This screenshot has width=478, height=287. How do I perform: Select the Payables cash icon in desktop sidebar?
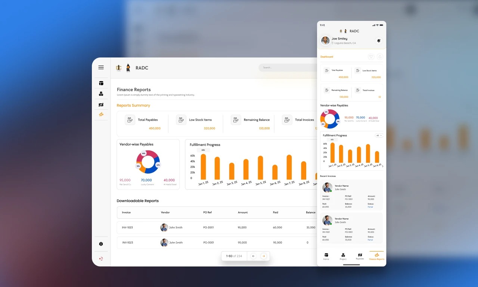101,105
